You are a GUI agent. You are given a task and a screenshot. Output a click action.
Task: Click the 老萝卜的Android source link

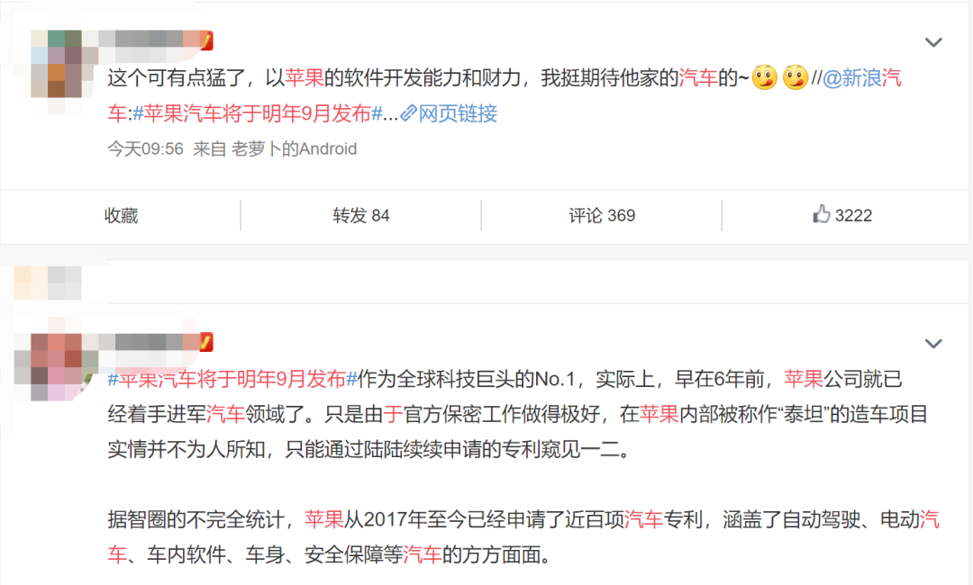[294, 148]
